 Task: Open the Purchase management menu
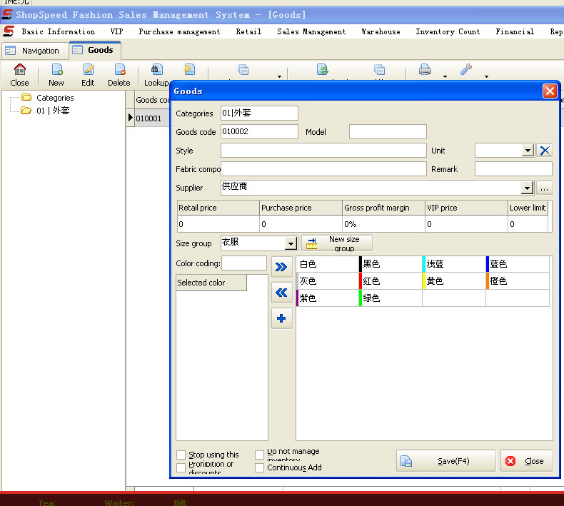point(179,31)
